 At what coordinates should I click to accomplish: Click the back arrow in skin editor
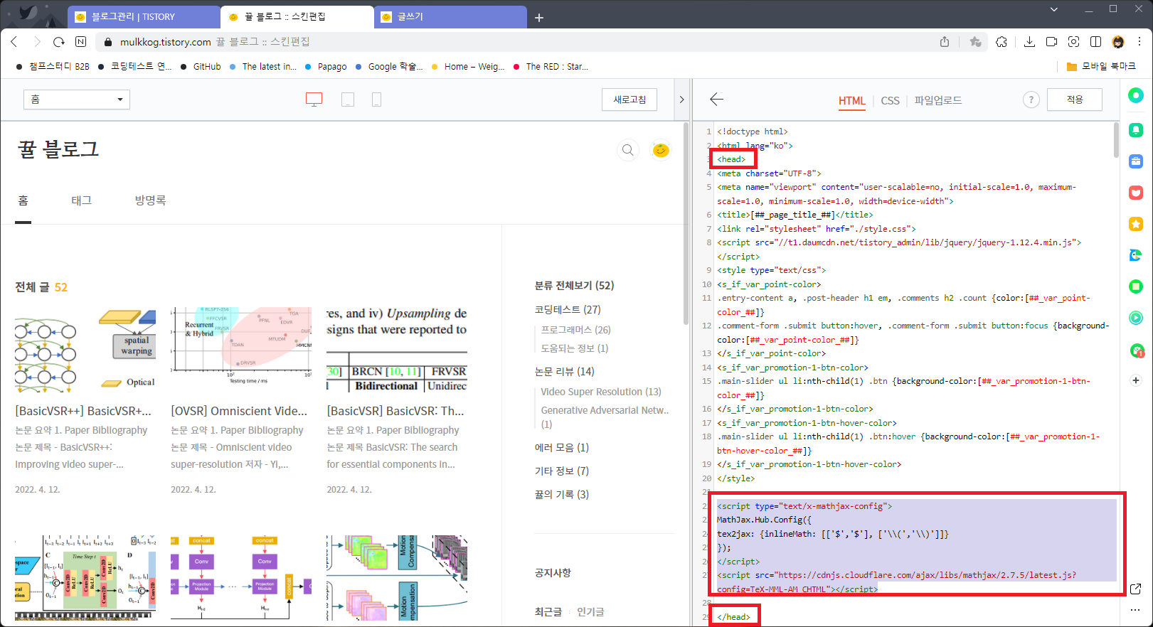click(x=716, y=100)
